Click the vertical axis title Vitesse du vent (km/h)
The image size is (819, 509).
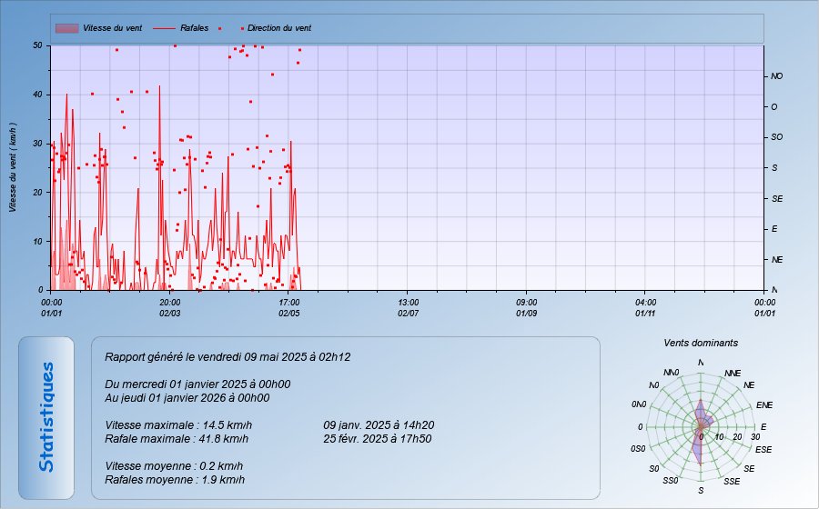tap(13, 167)
